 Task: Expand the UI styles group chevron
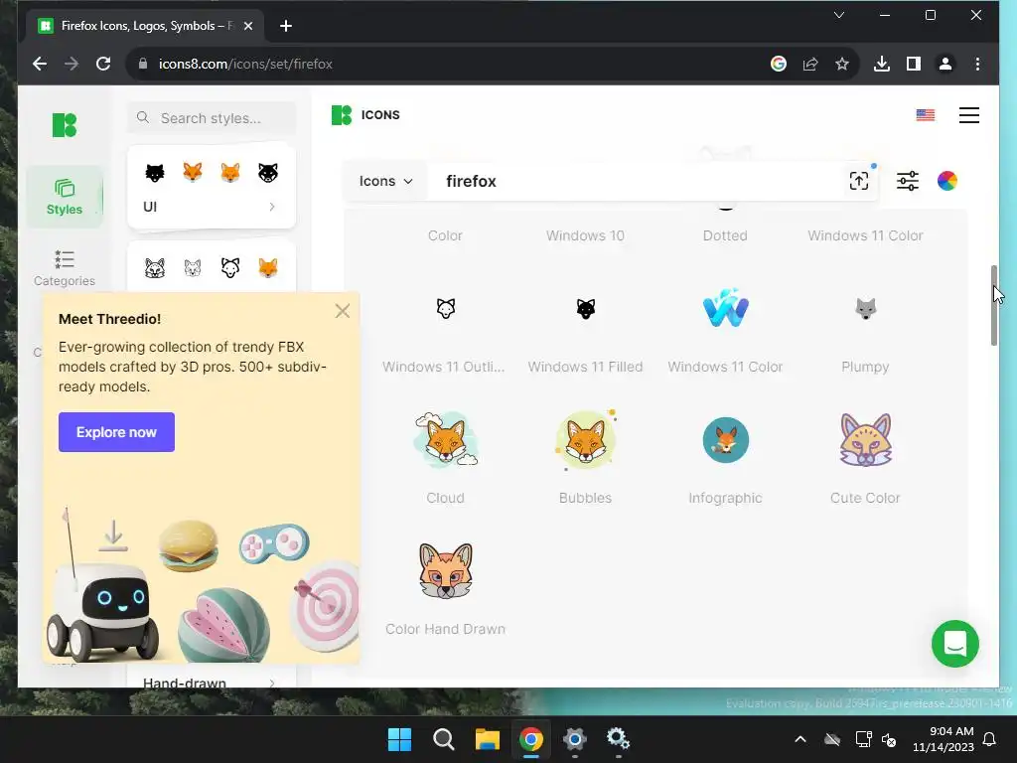pyautogui.click(x=272, y=207)
